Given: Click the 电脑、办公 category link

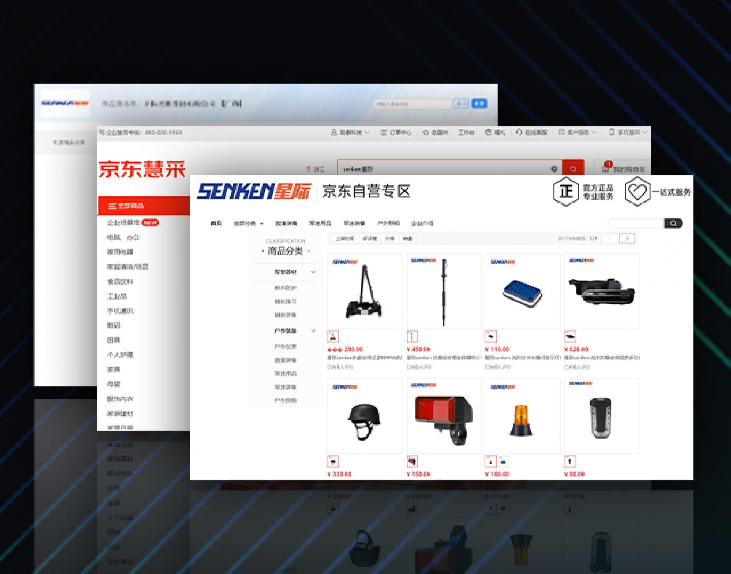Looking at the screenshot, I should tap(123, 238).
